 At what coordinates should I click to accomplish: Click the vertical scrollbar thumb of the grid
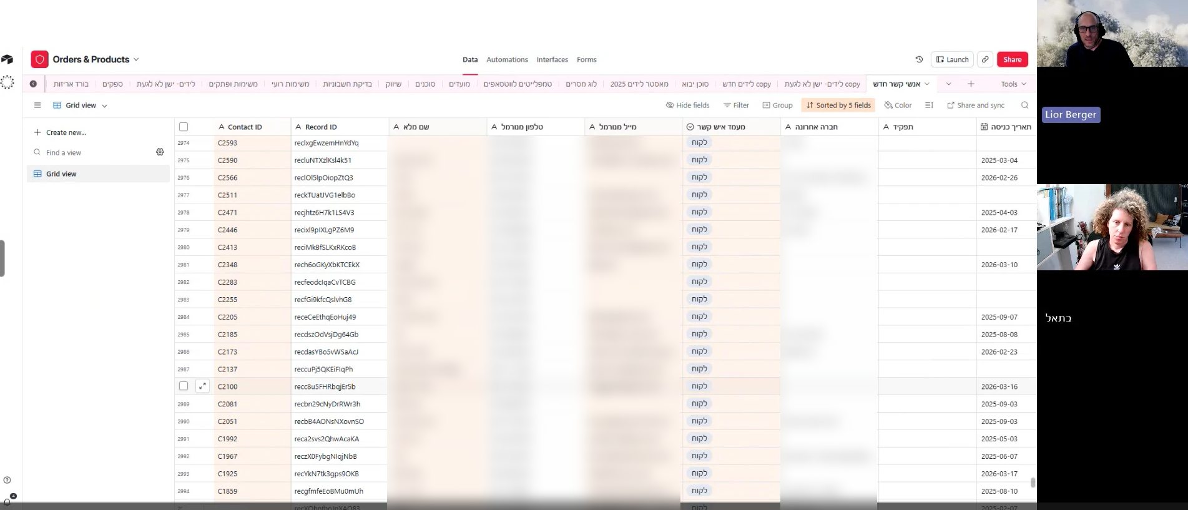[x=1033, y=483]
